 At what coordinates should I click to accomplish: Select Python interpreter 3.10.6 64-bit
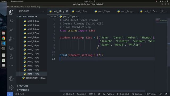tap(123, 94)
